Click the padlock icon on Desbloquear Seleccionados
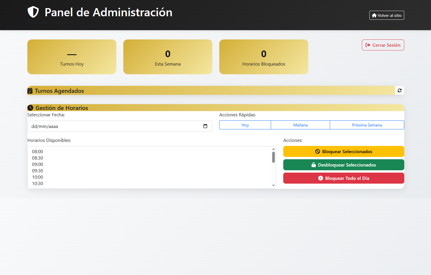 click(314, 165)
